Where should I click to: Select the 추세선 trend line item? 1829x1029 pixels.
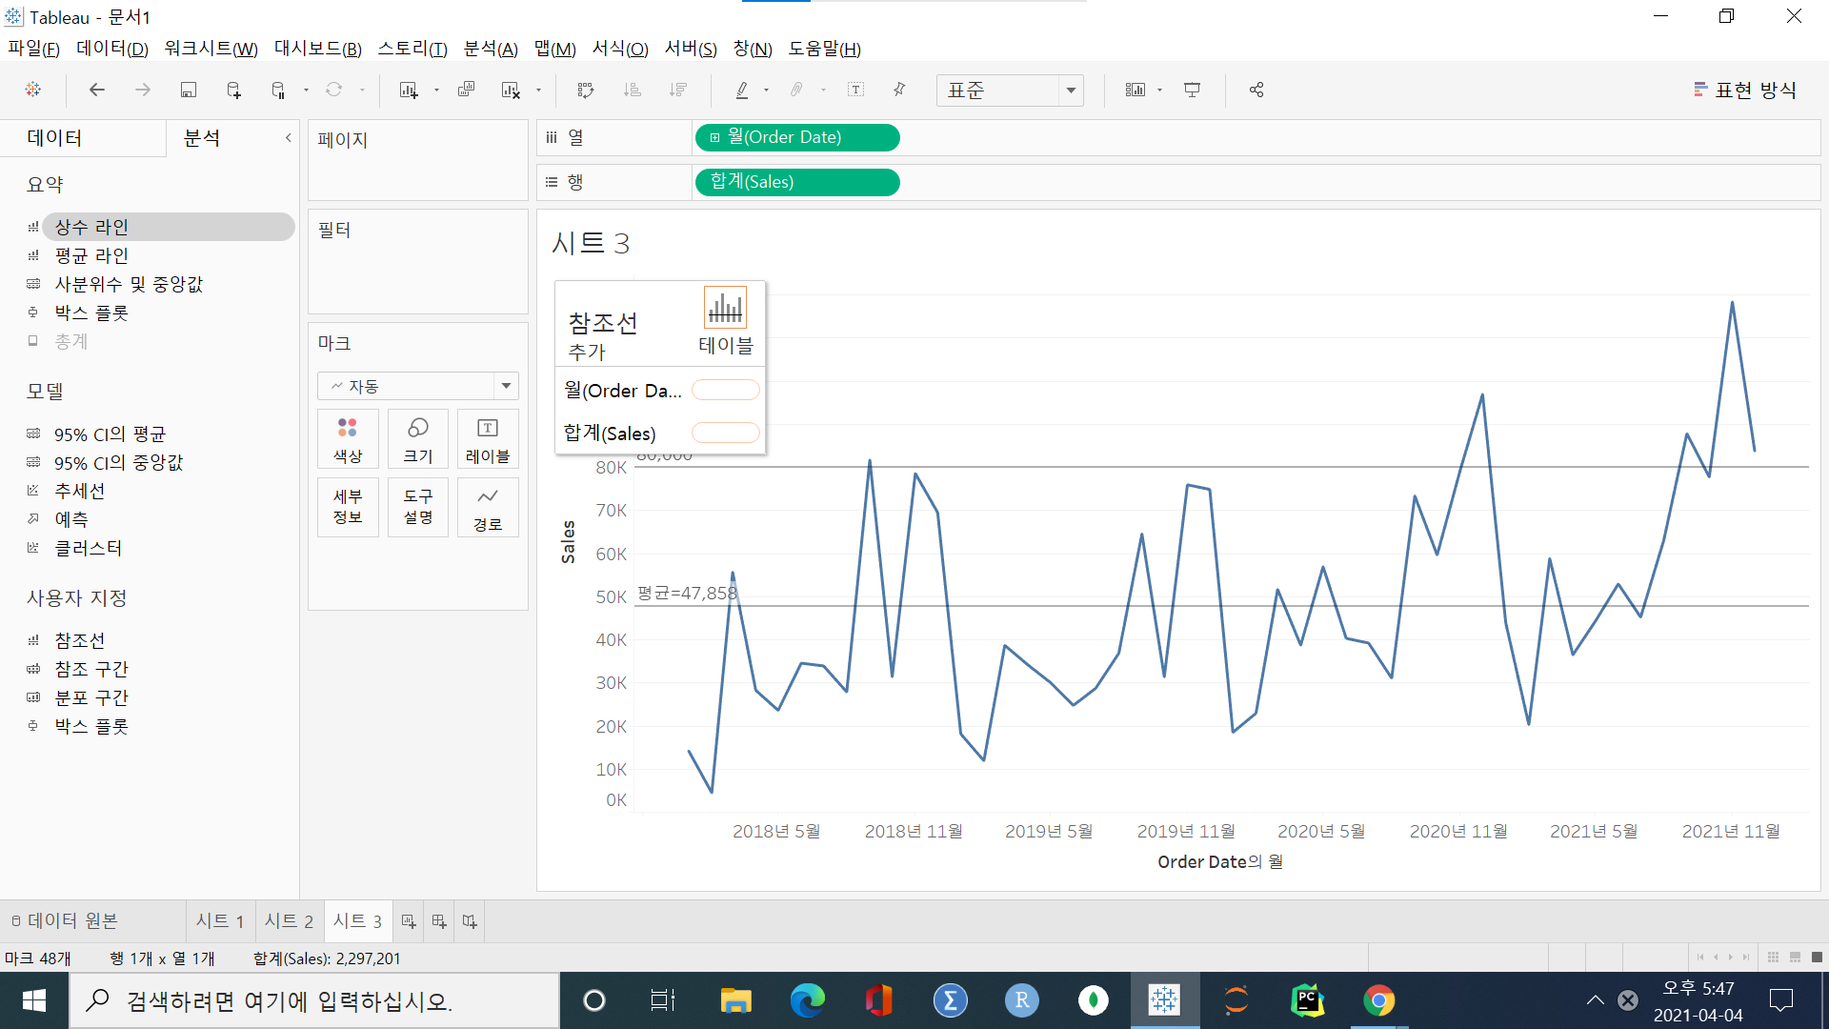[79, 491]
